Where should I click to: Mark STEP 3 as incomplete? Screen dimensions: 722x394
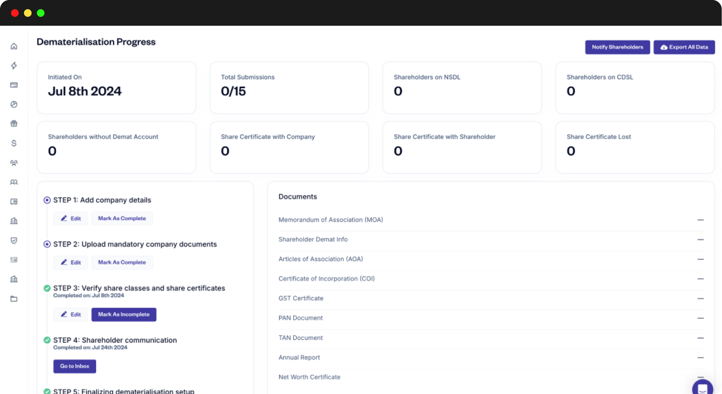click(x=123, y=315)
